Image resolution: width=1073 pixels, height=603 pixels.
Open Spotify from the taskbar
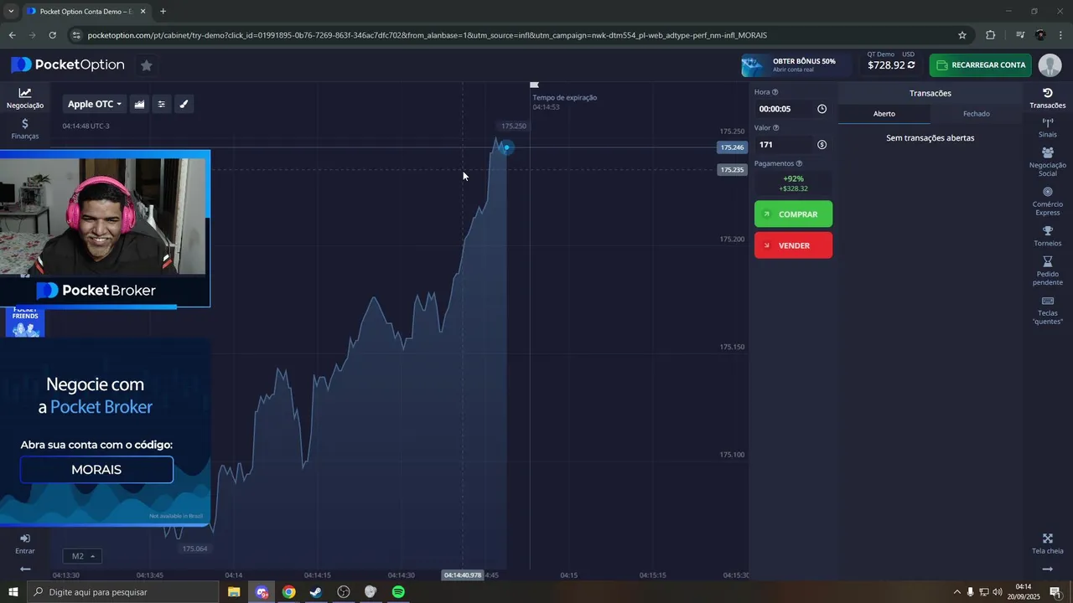pyautogui.click(x=398, y=592)
